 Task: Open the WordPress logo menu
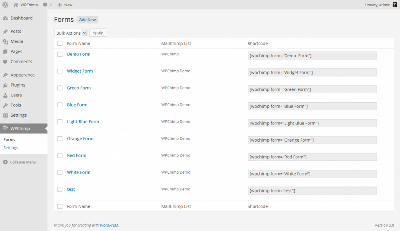click(x=5, y=5)
